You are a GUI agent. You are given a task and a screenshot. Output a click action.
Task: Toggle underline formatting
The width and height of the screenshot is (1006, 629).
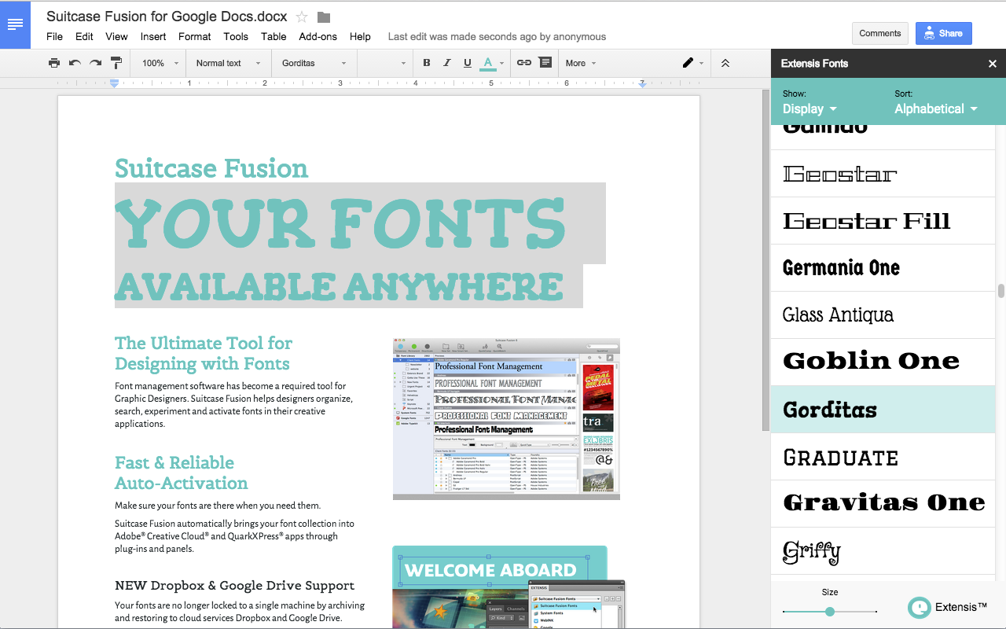point(468,63)
